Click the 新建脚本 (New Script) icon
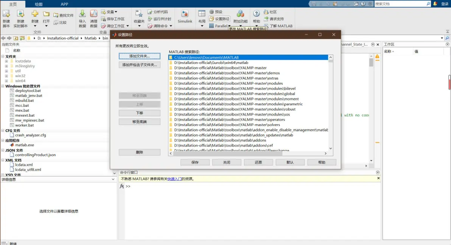Screen dimensions: 451x245 tap(6, 14)
